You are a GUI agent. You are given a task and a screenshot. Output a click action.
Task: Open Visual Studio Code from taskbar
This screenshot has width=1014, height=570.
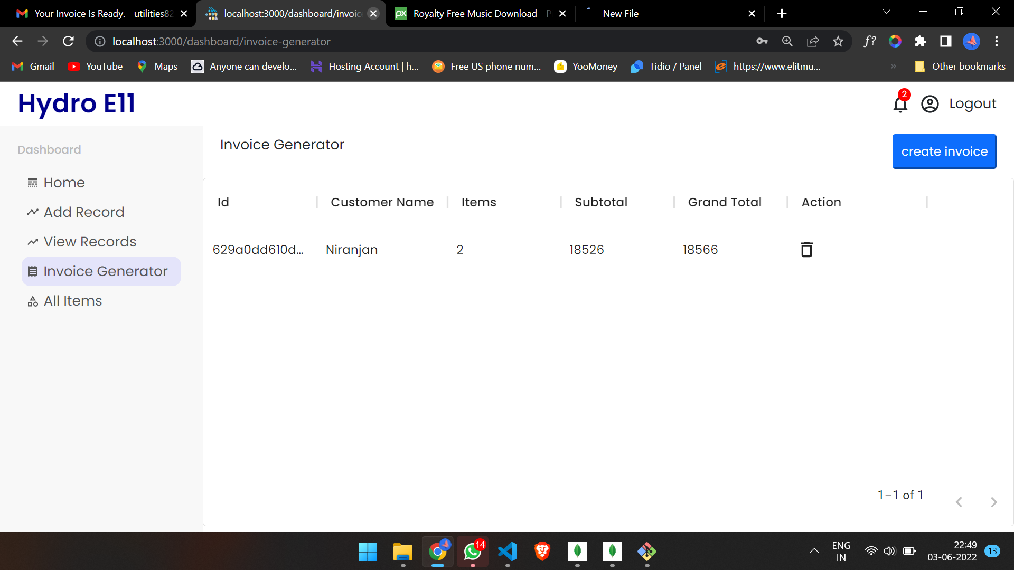(507, 552)
